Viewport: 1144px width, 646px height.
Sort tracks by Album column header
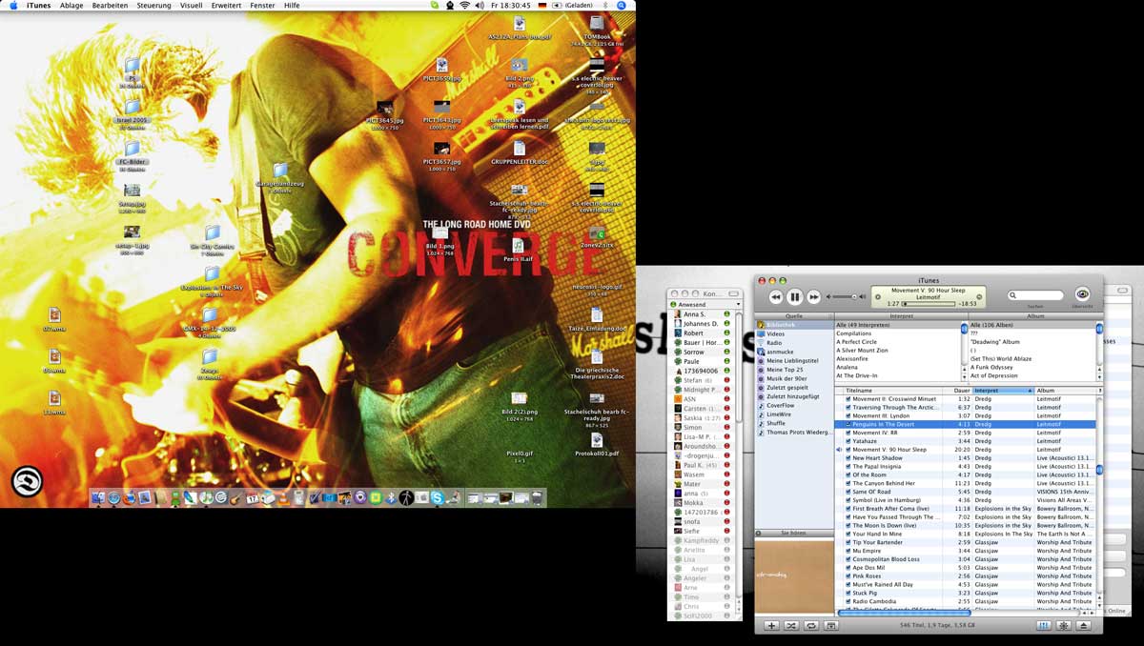[1066, 391]
